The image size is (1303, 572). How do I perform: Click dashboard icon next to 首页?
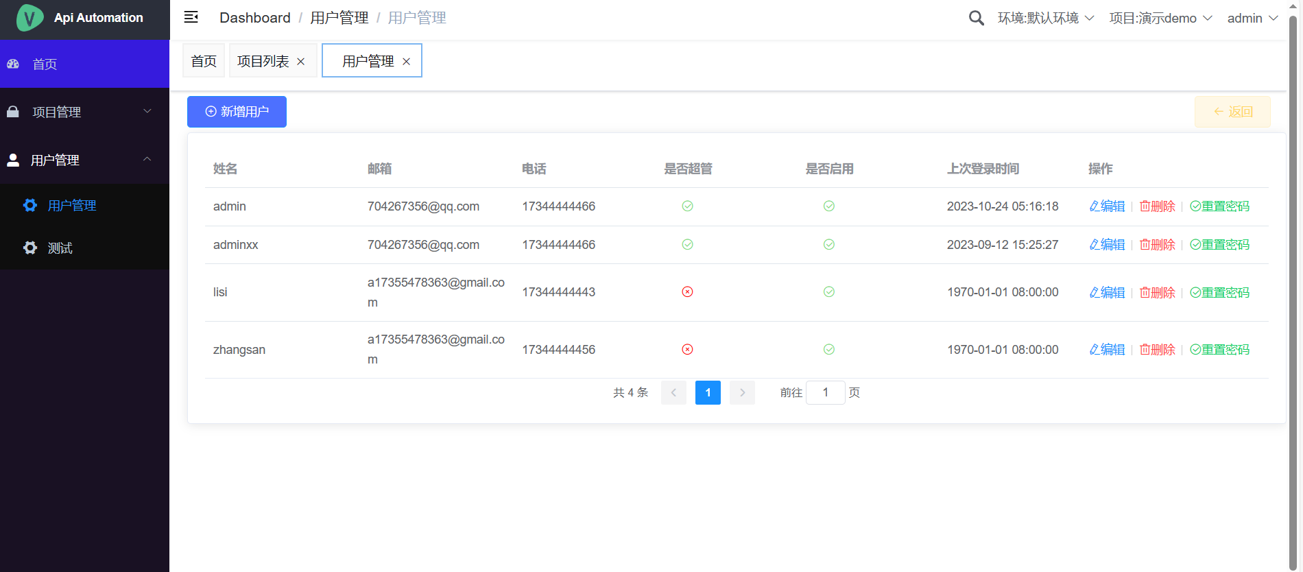click(x=13, y=64)
